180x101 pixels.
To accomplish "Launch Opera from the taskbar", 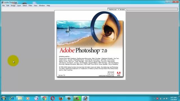I will (x=53, y=98).
